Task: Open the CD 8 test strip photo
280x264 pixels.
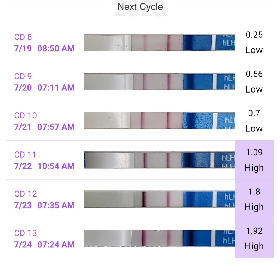Action: coord(159,43)
